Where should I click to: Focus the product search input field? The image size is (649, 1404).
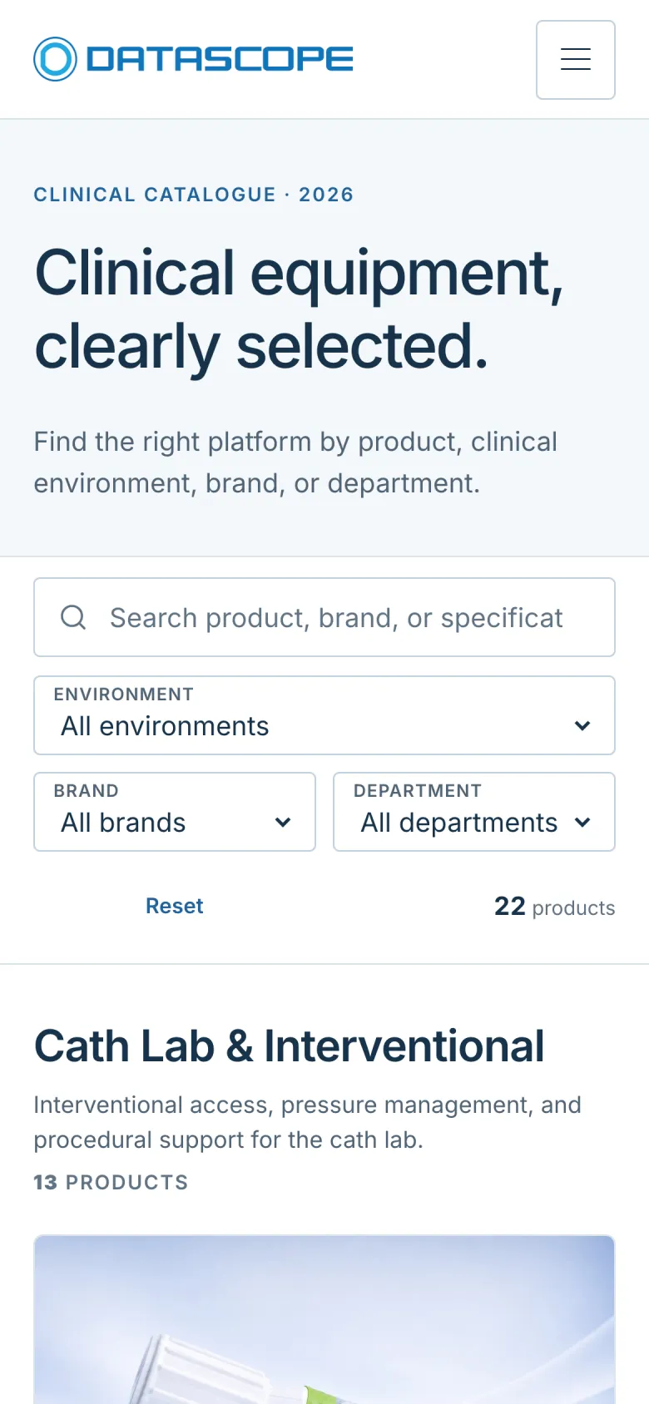click(x=324, y=617)
